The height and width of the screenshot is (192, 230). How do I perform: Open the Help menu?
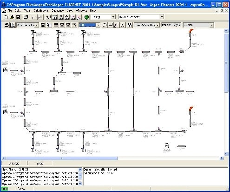pyautogui.click(x=93, y=11)
